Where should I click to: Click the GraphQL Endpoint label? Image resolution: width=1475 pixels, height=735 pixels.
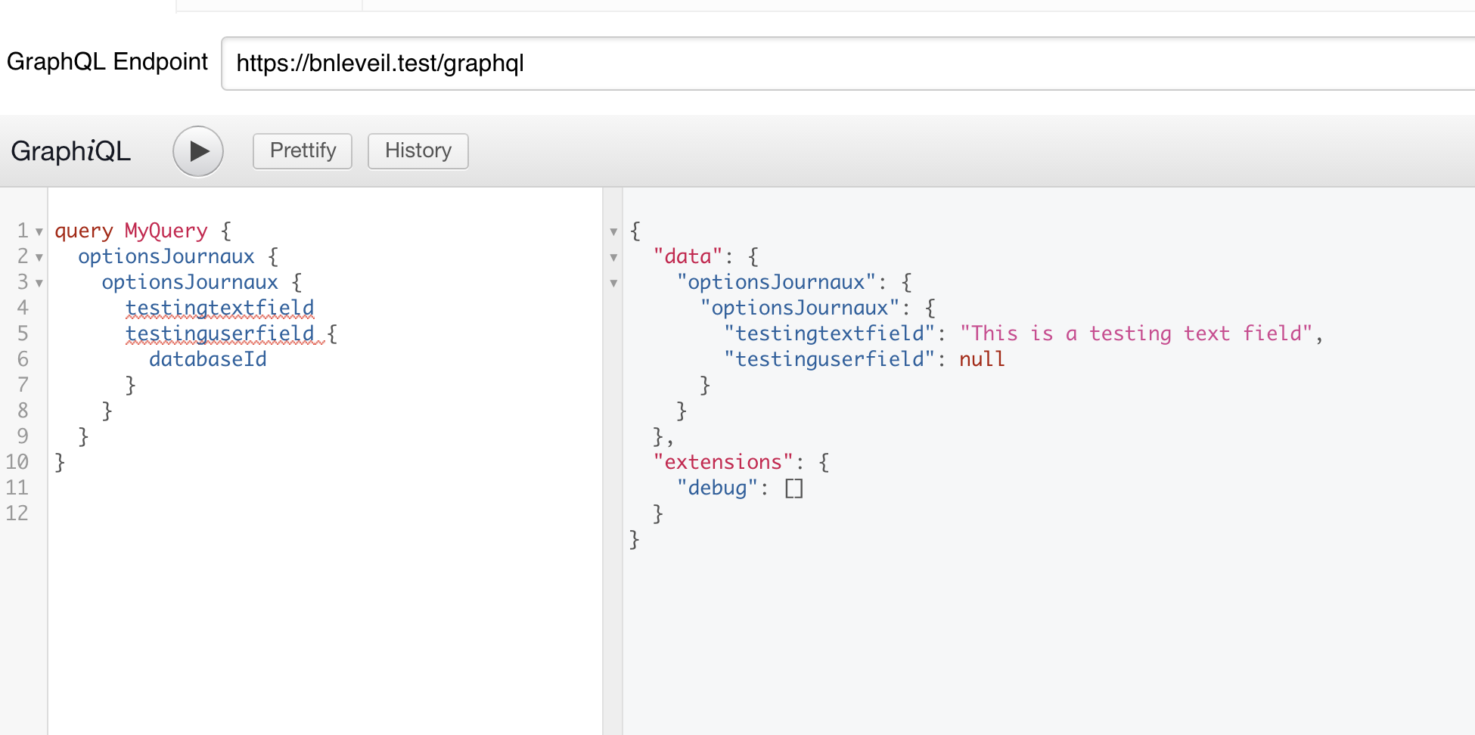tap(107, 62)
